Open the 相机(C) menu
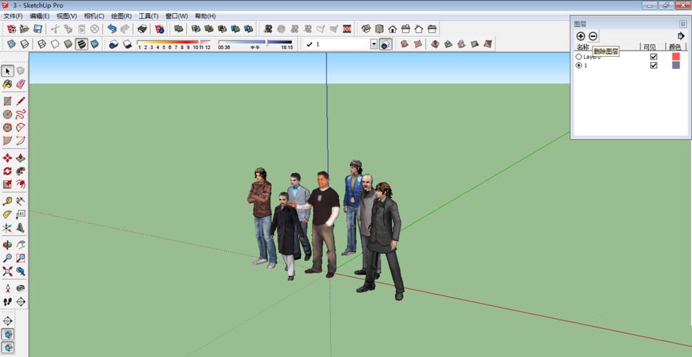This screenshot has height=357, width=692. [94, 16]
